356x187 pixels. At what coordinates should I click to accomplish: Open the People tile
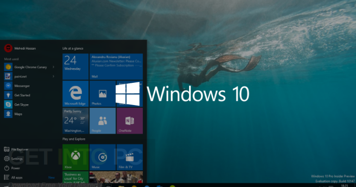pos(102,121)
